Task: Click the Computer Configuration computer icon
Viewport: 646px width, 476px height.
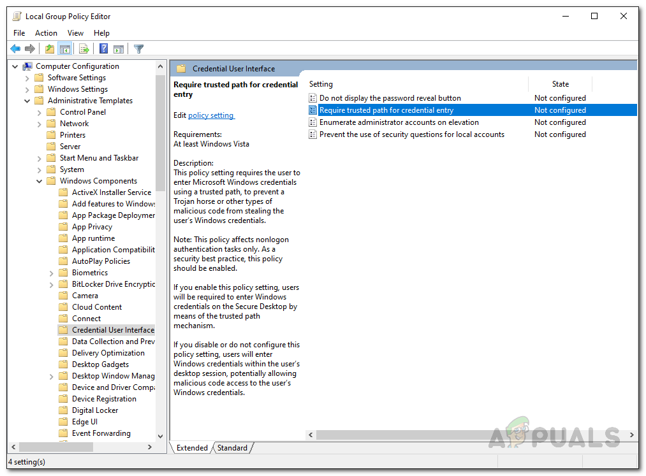Action: click(27, 66)
